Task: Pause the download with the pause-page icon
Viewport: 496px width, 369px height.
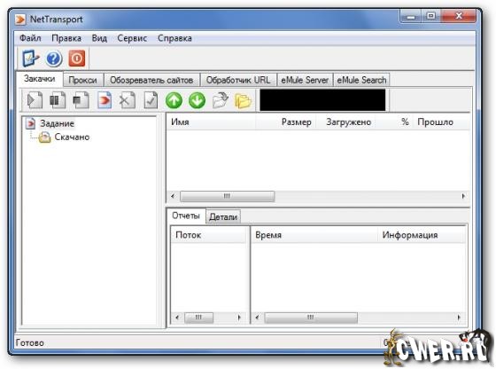Action: click(x=58, y=100)
